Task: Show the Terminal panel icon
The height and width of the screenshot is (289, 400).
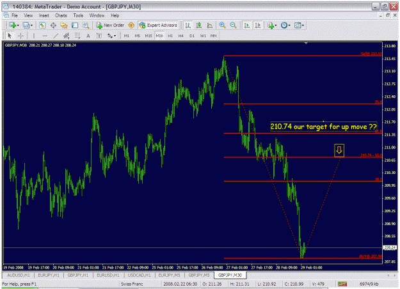Action: click(x=75, y=25)
